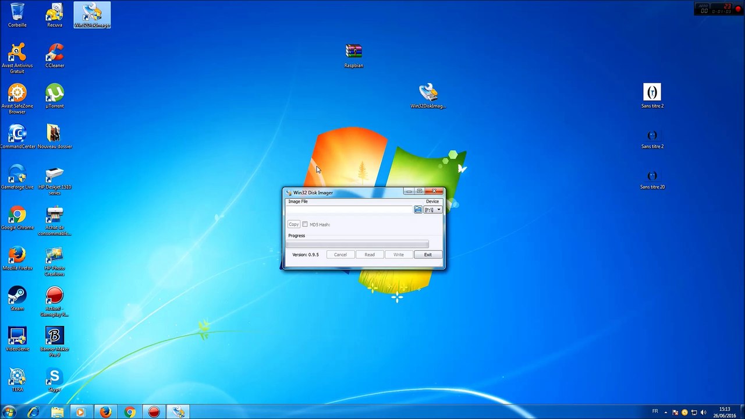Select the Achat de consommables icon
The height and width of the screenshot is (419, 745).
click(x=55, y=221)
